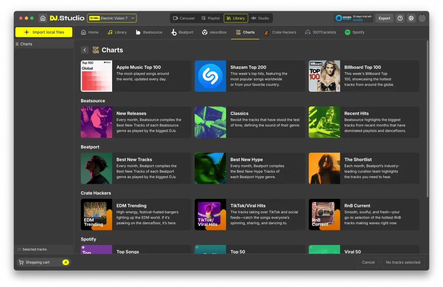Click Import local files button
443x287 pixels.
[x=44, y=32]
